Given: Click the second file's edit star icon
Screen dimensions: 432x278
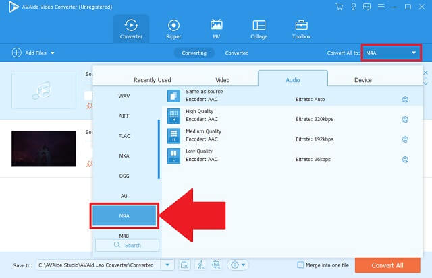Looking at the screenshot, I should pyautogui.click(x=90, y=164).
